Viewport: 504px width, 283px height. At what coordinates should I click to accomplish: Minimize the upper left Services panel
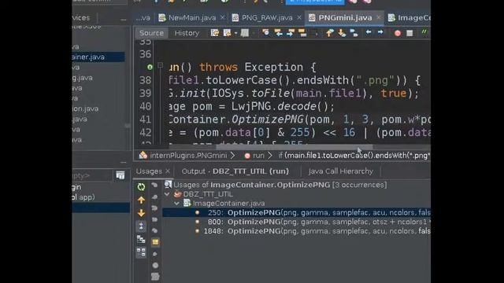(x=123, y=19)
